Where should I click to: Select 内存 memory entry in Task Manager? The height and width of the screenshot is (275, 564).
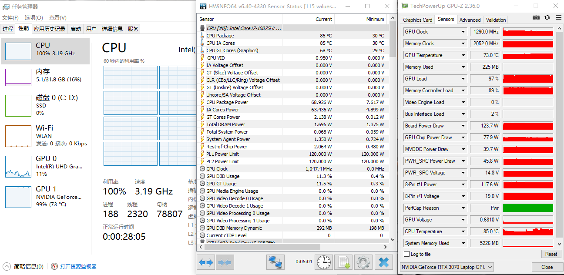[46, 77]
